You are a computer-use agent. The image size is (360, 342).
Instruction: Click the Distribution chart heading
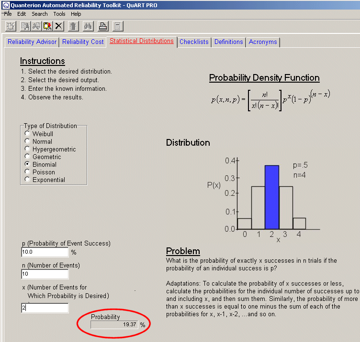point(188,143)
